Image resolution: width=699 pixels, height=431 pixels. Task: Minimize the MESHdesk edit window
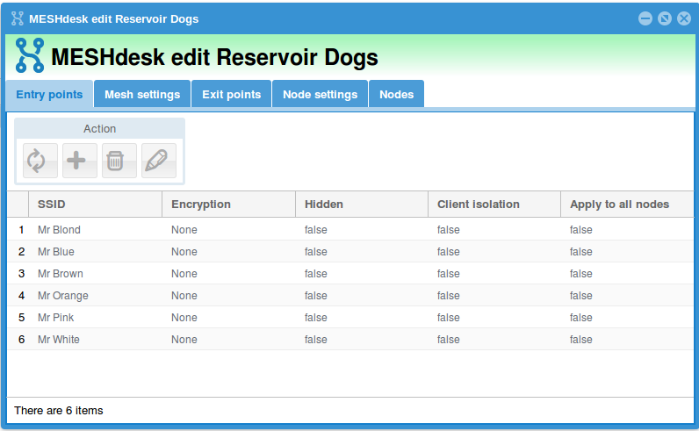[x=645, y=18]
